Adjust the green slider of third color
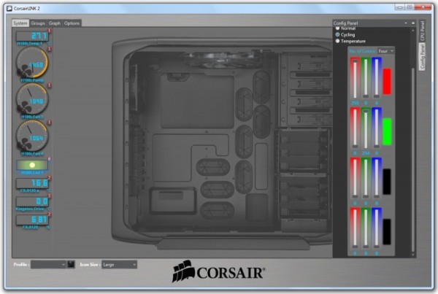438x294 pixels. 366,179
